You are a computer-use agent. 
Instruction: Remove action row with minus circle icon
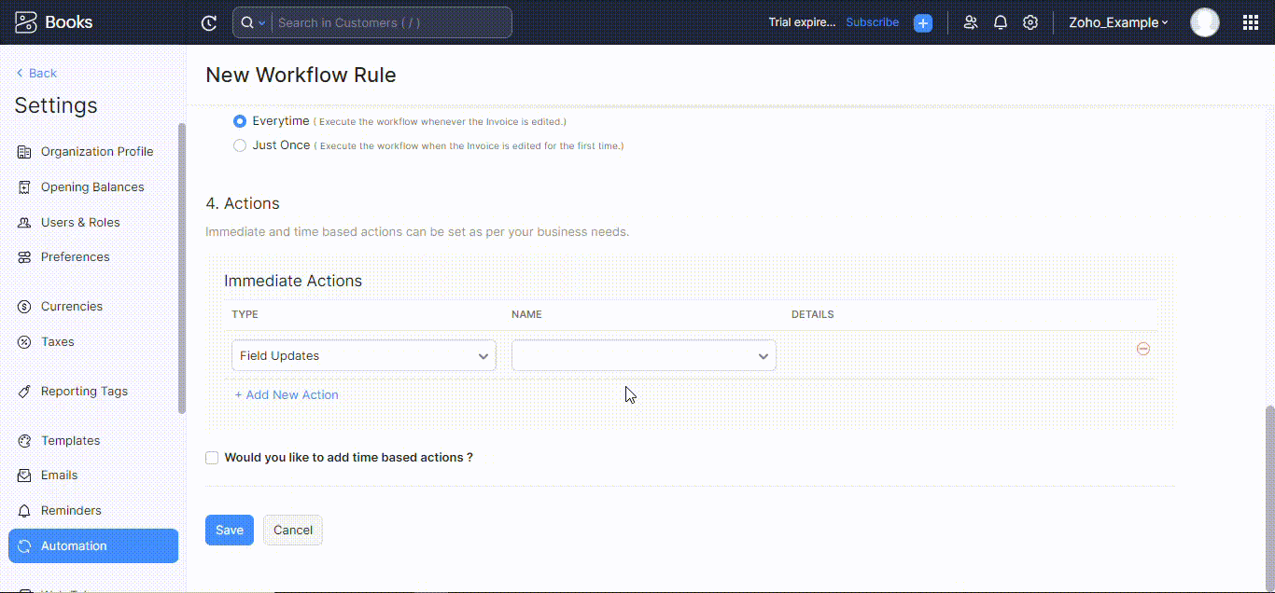pos(1142,349)
